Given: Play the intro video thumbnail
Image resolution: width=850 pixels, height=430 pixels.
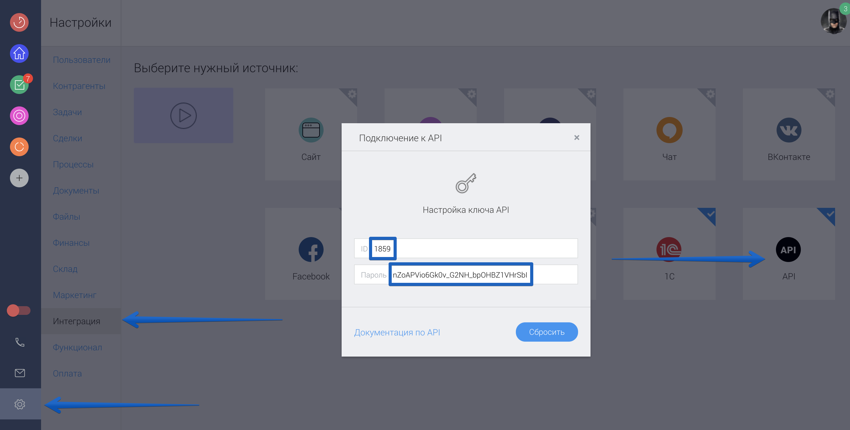Looking at the screenshot, I should tap(184, 115).
